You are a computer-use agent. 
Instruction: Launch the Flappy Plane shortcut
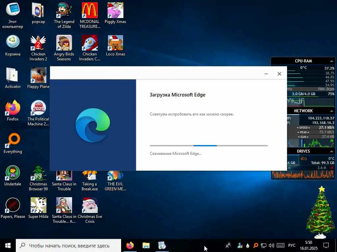pyautogui.click(x=38, y=78)
